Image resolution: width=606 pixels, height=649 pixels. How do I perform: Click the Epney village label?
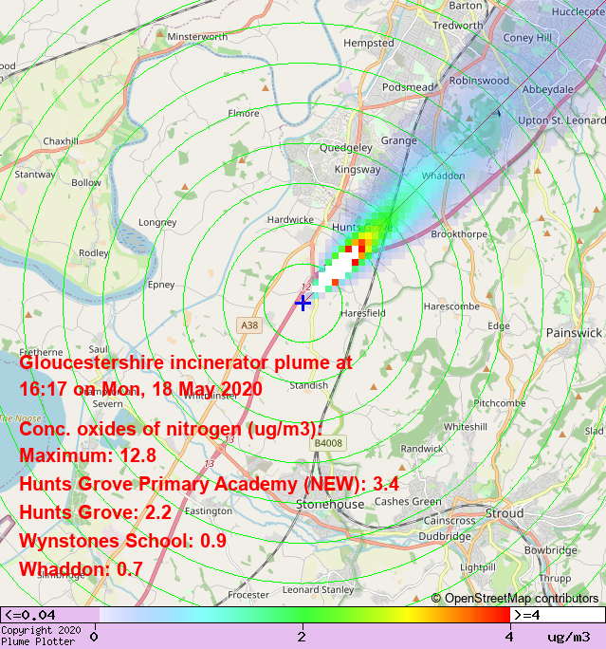pyautogui.click(x=161, y=285)
